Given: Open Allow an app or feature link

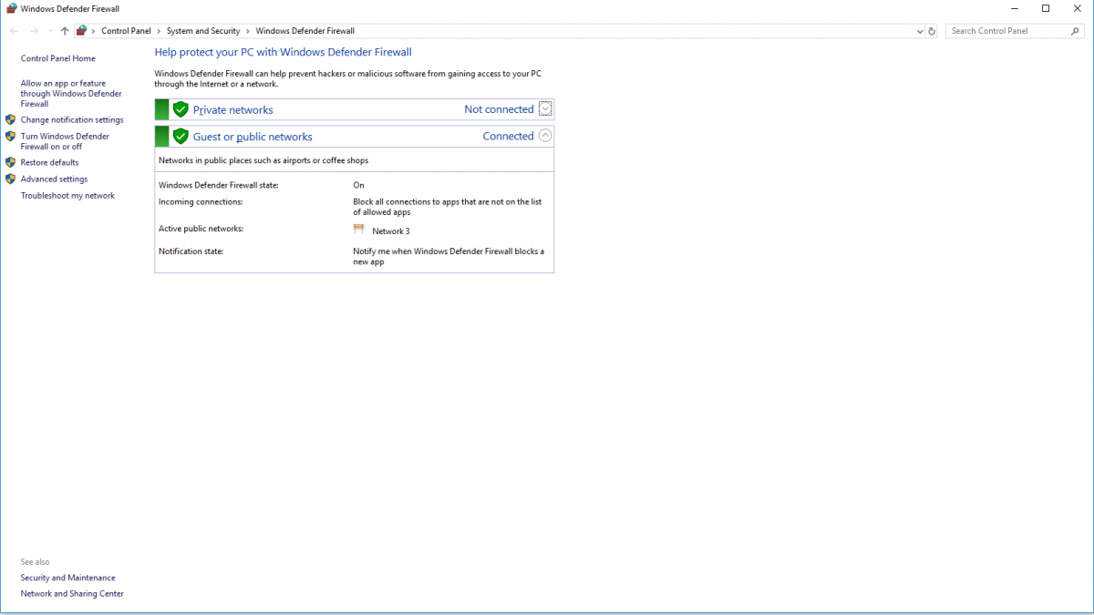Looking at the screenshot, I should (71, 94).
